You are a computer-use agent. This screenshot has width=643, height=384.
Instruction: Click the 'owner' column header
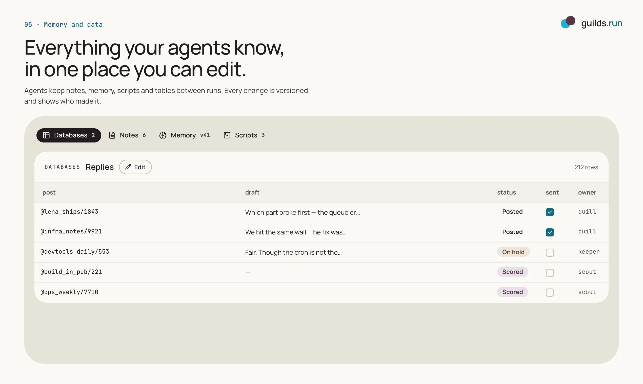587,193
